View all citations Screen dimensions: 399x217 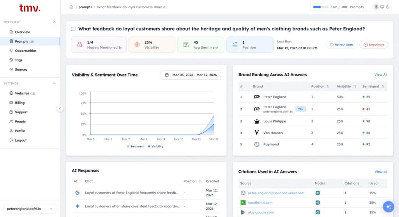[x=381, y=172]
